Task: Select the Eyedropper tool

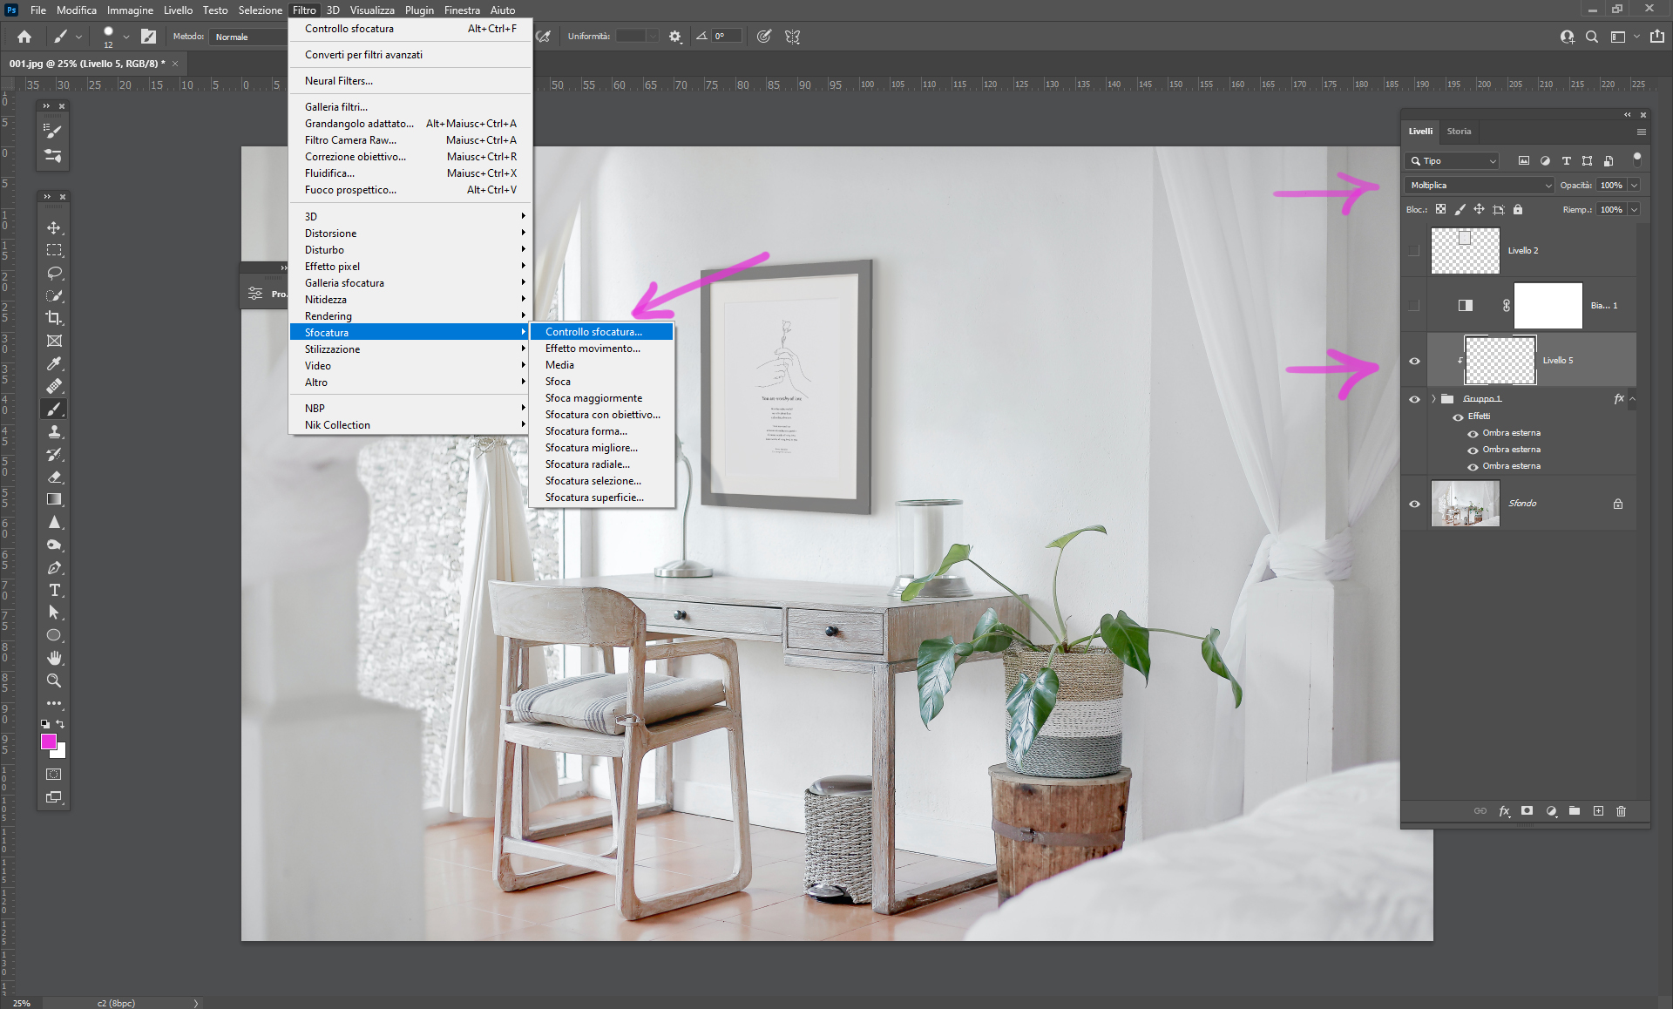Action: tap(54, 363)
